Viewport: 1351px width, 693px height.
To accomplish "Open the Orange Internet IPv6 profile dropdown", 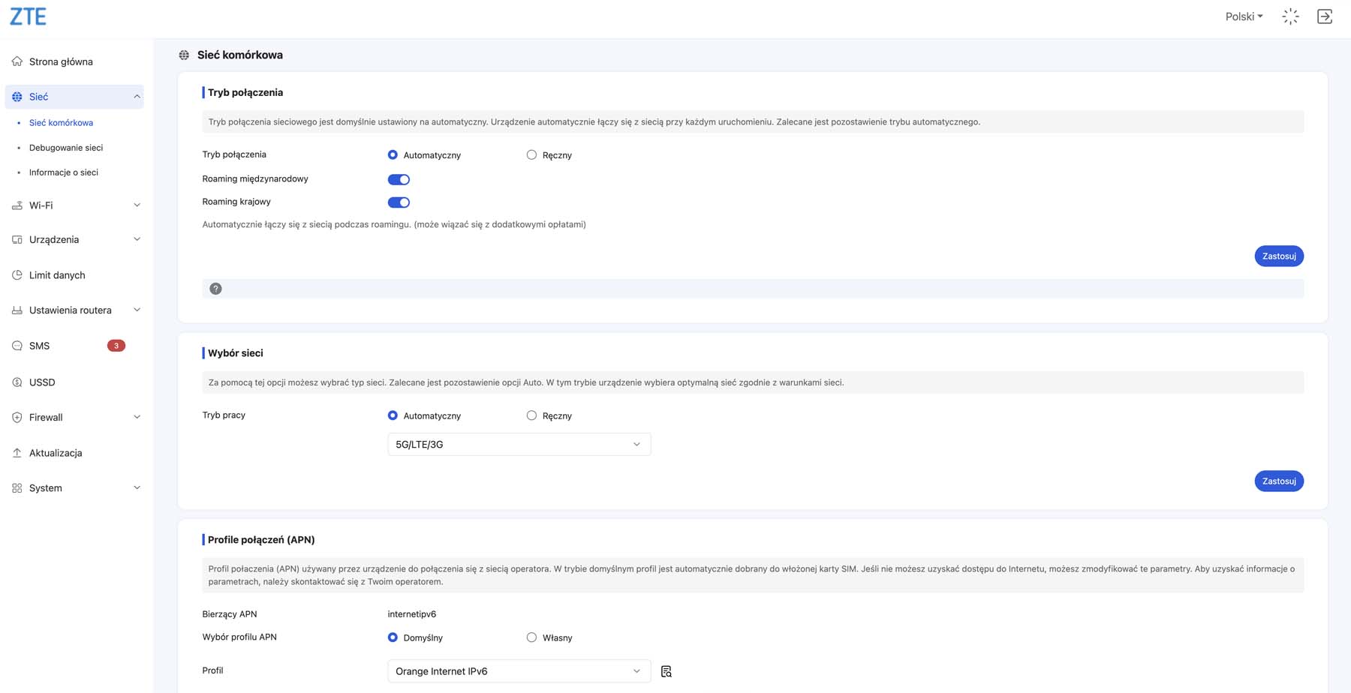I will click(519, 671).
